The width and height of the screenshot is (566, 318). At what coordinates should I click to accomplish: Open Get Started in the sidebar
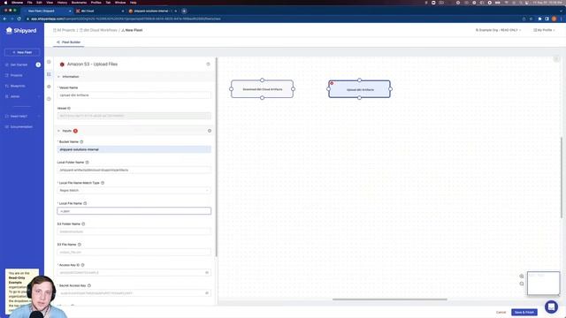(19, 64)
